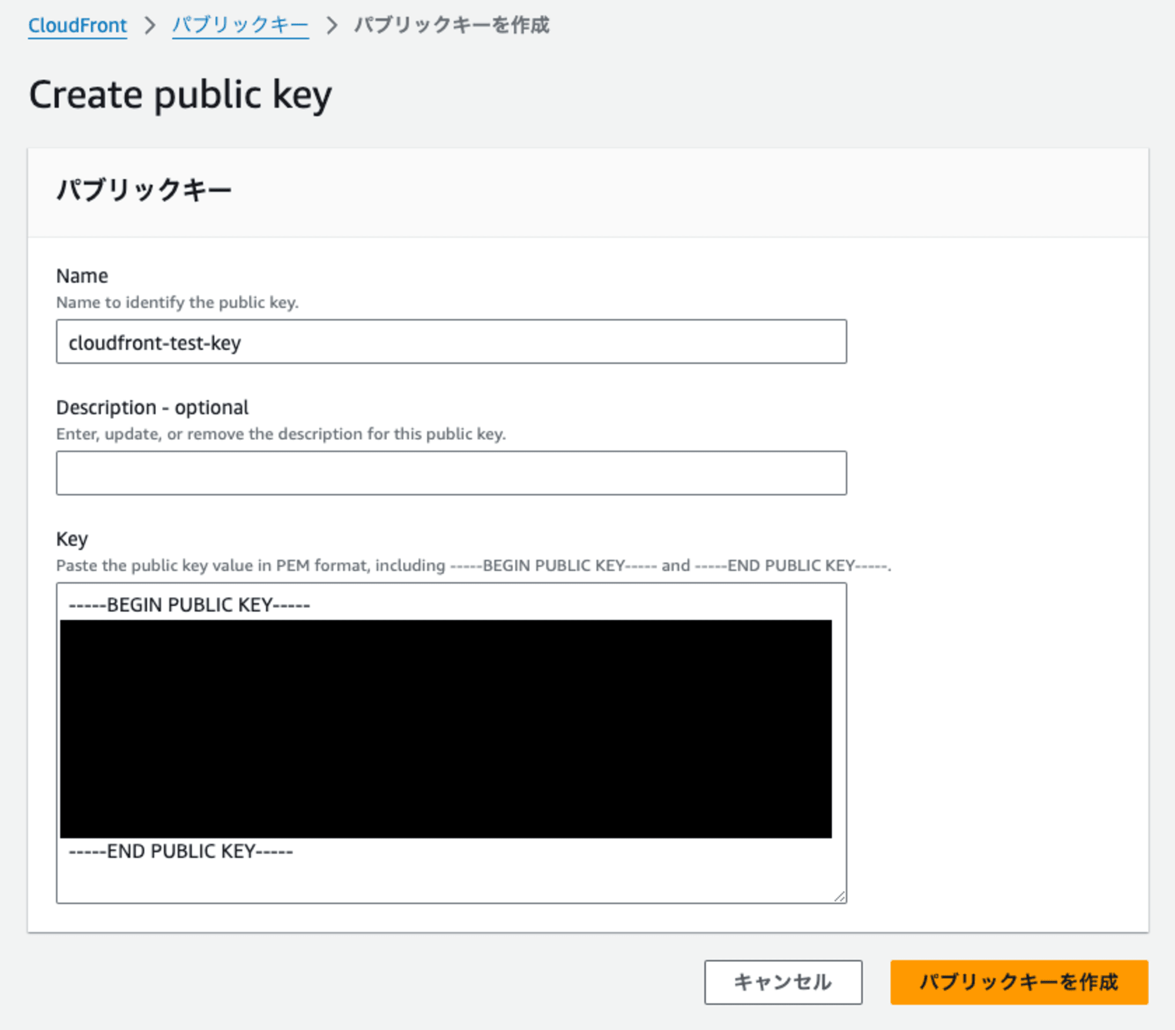This screenshot has width=1175, height=1030.
Task: Click the -----END PUBLIC KEY----- line in textarea
Action: coord(181,851)
